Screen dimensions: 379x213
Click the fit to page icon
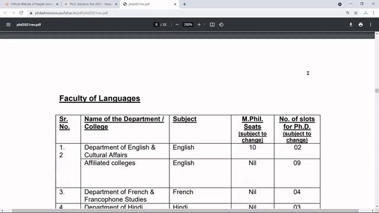(212, 25)
